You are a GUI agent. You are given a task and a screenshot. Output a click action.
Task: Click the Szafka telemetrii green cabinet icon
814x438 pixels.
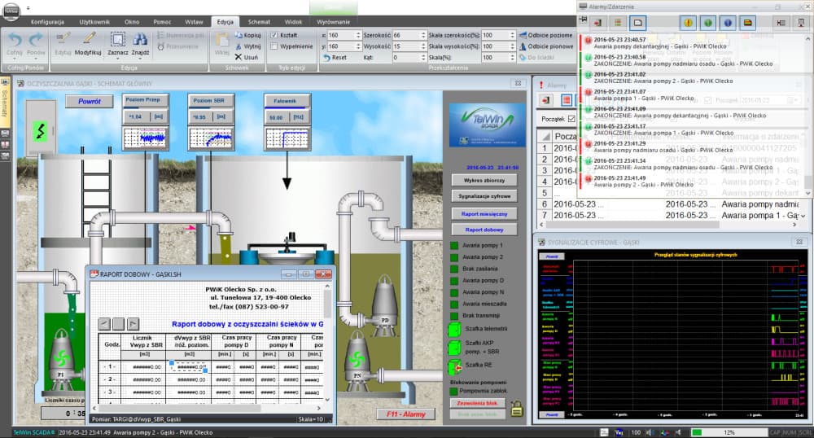(x=455, y=329)
